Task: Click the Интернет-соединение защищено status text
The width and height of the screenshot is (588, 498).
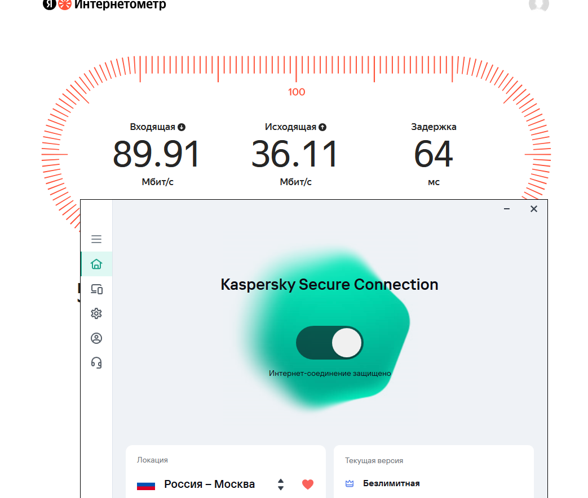Action: 330,373
